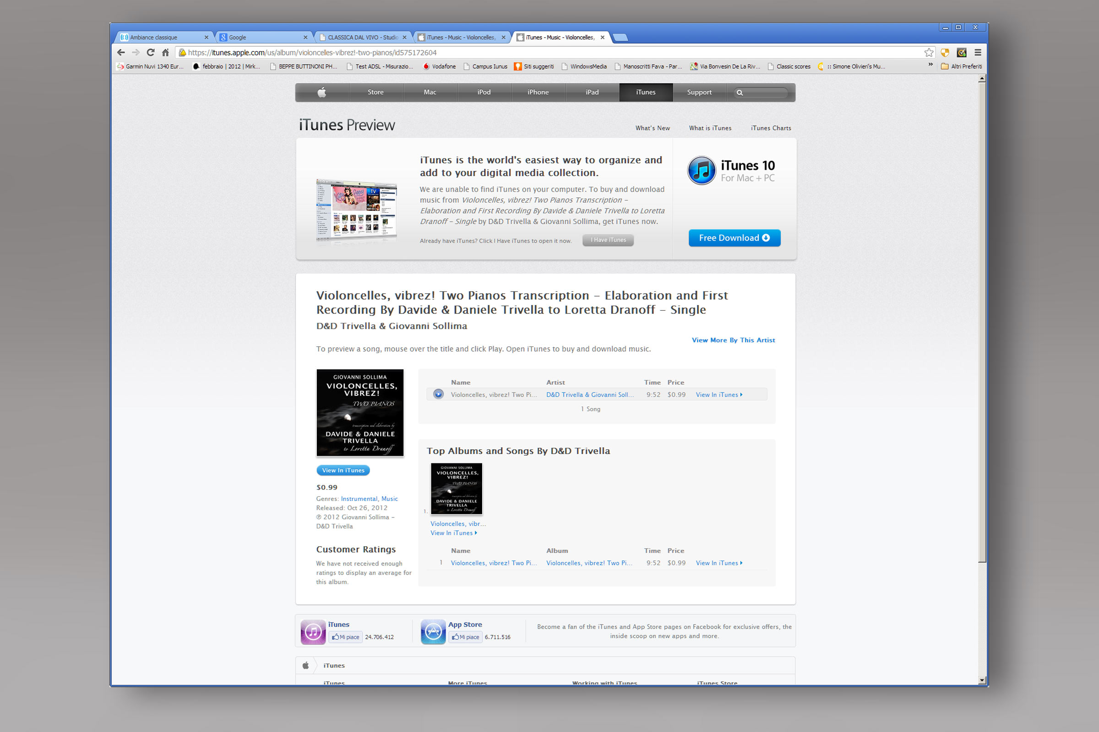
Task: Open What's New link
Action: coord(652,128)
